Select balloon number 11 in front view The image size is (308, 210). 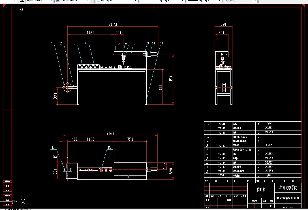[162, 43]
